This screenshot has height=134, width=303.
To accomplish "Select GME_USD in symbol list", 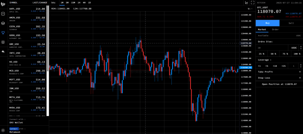I will 27,45.
